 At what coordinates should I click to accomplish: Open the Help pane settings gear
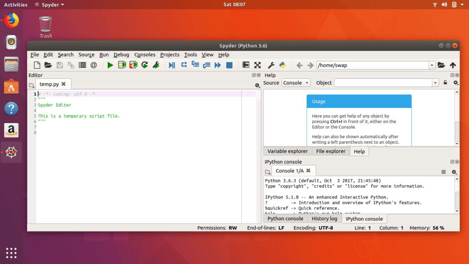coord(456,83)
